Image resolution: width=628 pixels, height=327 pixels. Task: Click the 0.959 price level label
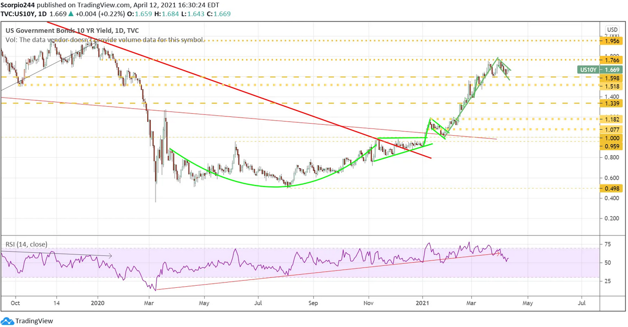point(612,146)
